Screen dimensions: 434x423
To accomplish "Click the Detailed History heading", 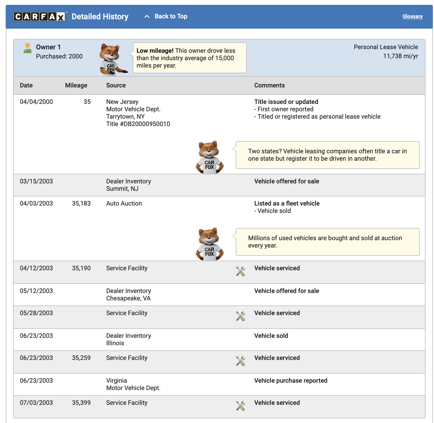I will (100, 16).
